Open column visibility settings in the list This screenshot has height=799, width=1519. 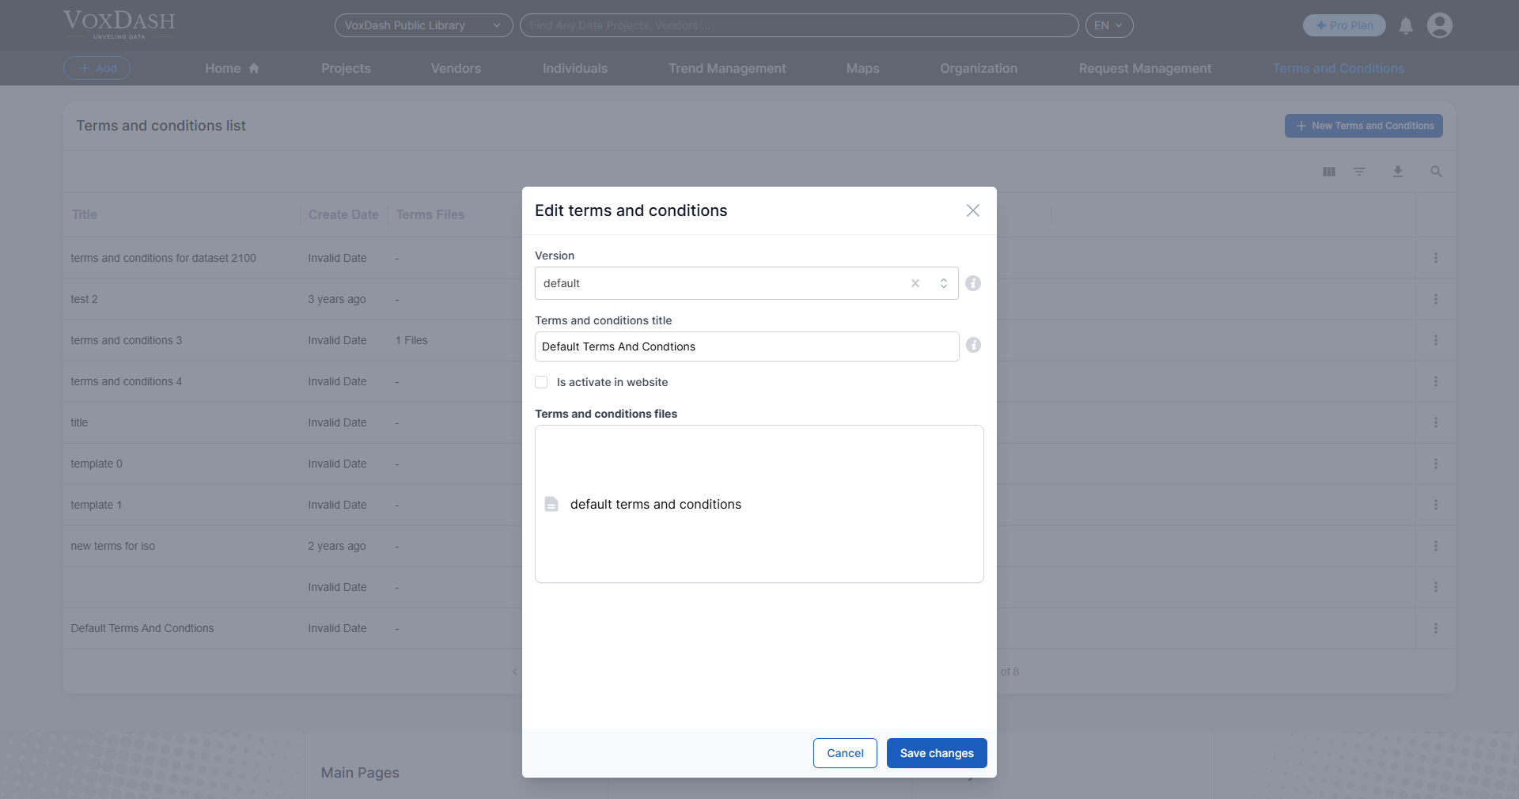pos(1328,172)
